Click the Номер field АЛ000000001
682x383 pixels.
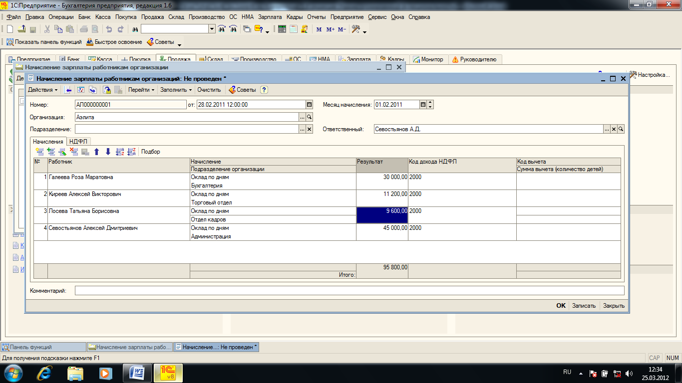130,105
